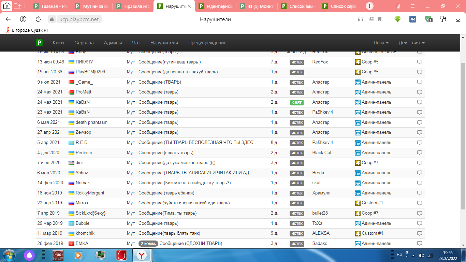Click the green download extension arrow
This screenshot has height=262, width=466.
(x=397, y=19)
